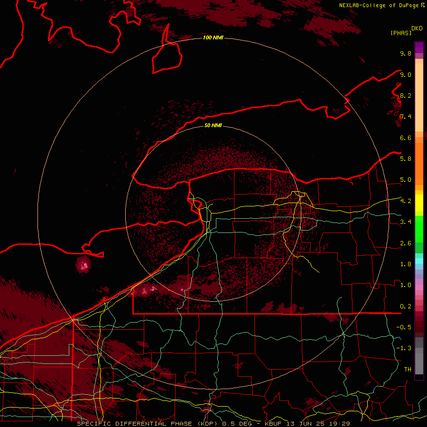
Task: Click the -0.5 color scale value
Action: pos(404,327)
